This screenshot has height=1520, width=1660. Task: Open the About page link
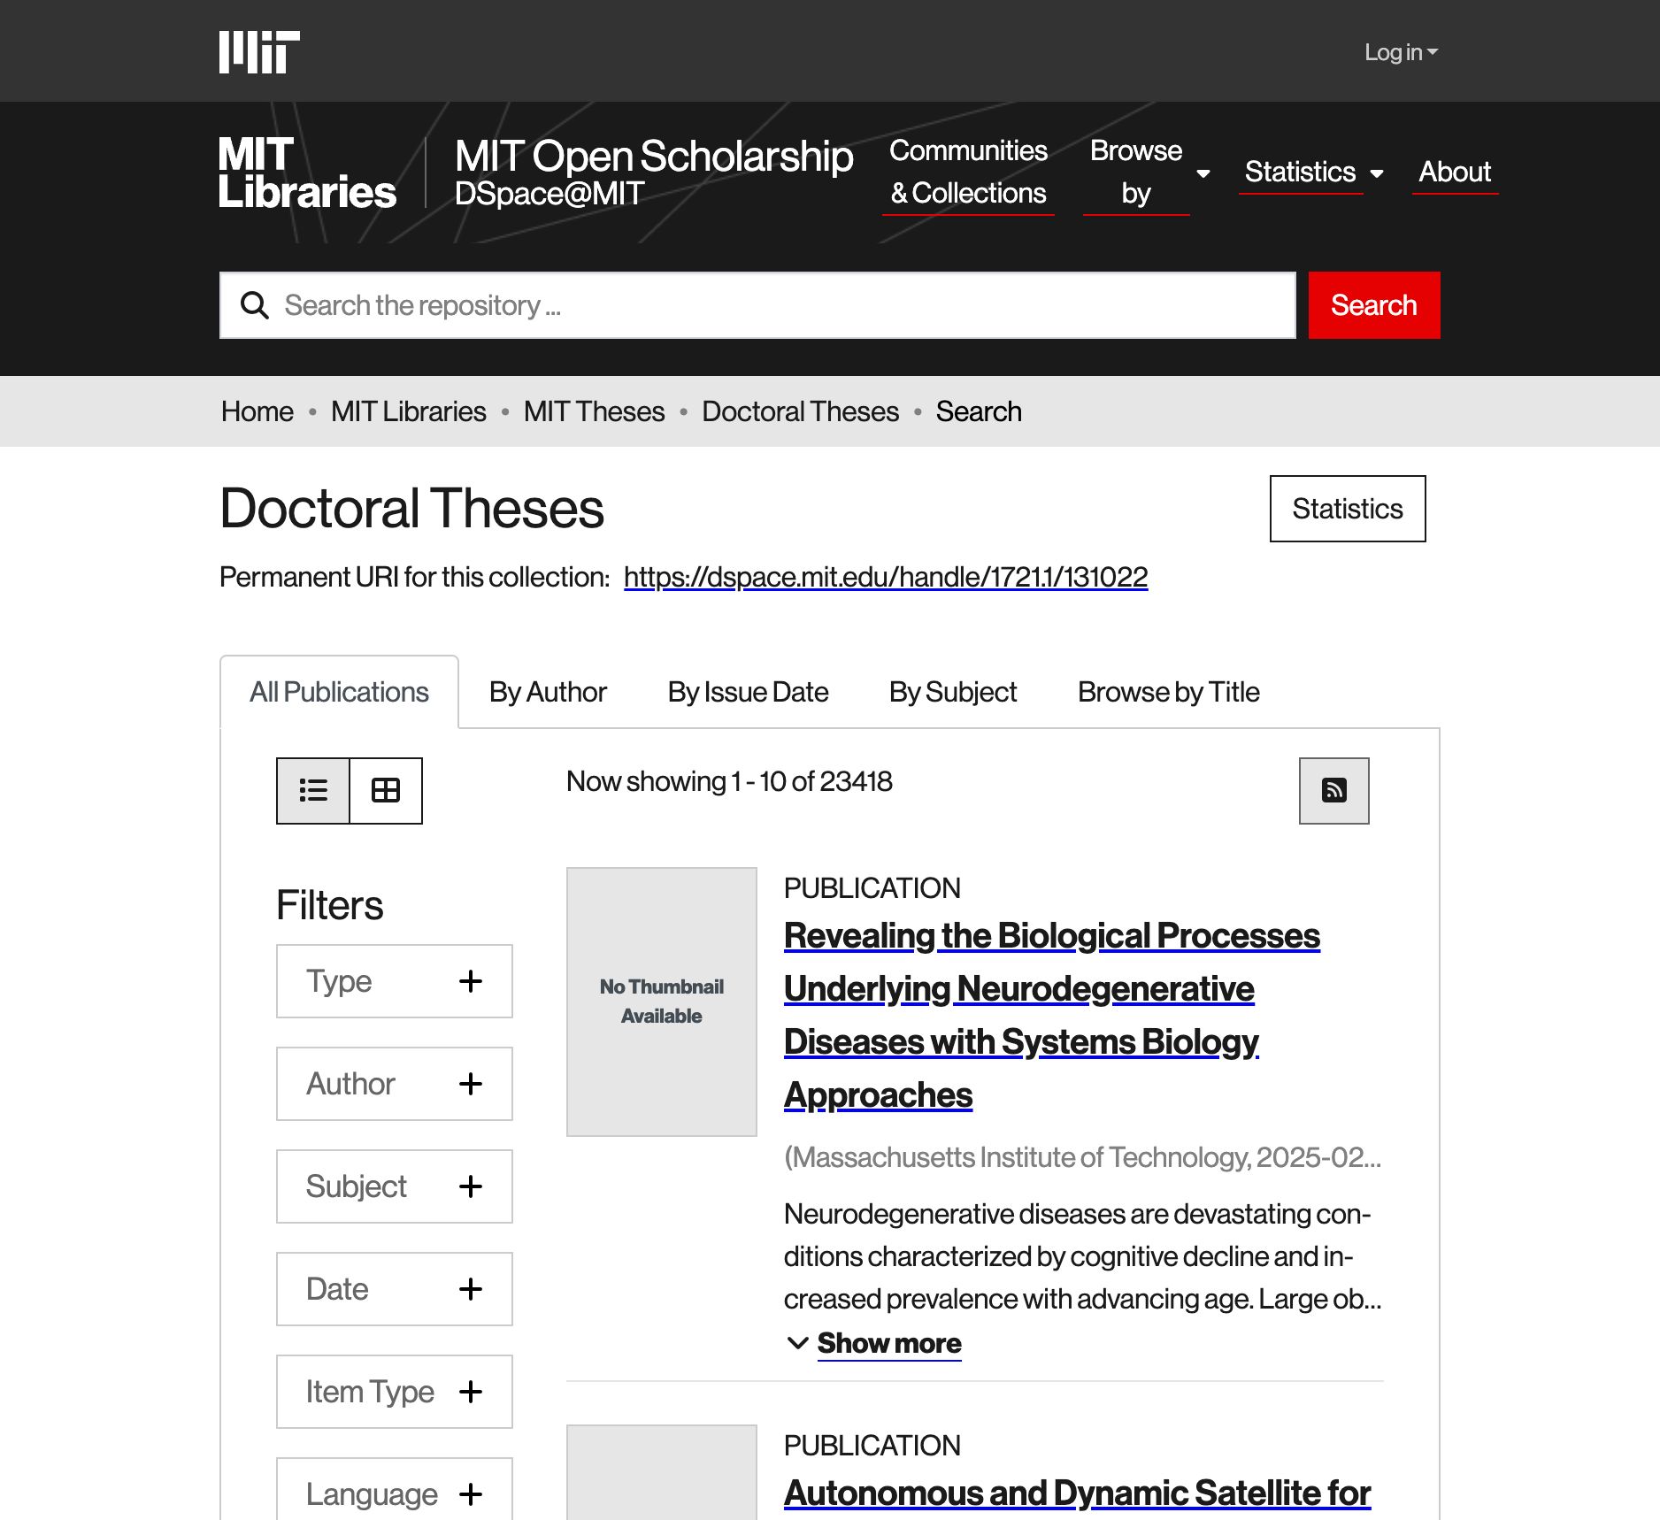[x=1455, y=172]
